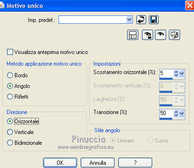
Task: Click the Transizione slider bar
Action: tap(172, 119)
